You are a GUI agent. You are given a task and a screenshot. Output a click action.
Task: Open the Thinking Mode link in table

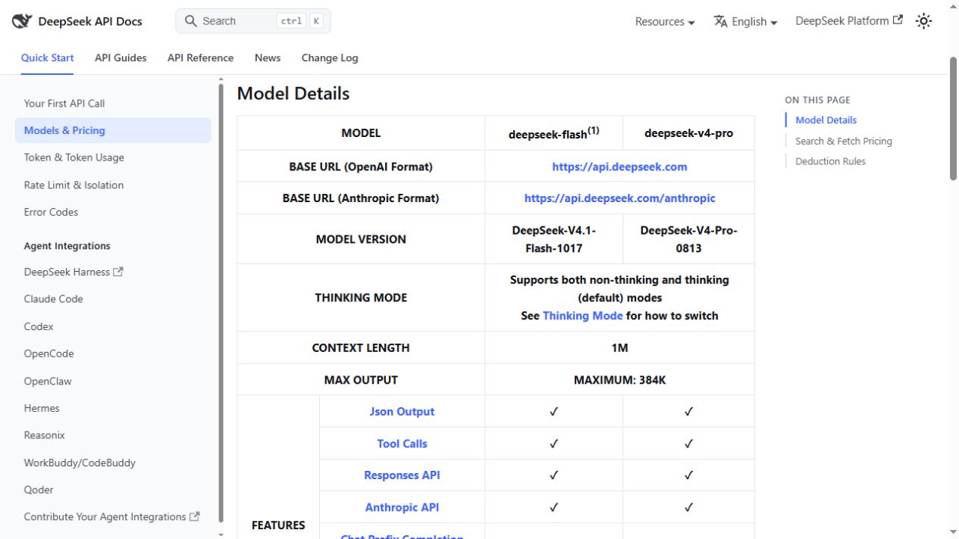pos(582,316)
